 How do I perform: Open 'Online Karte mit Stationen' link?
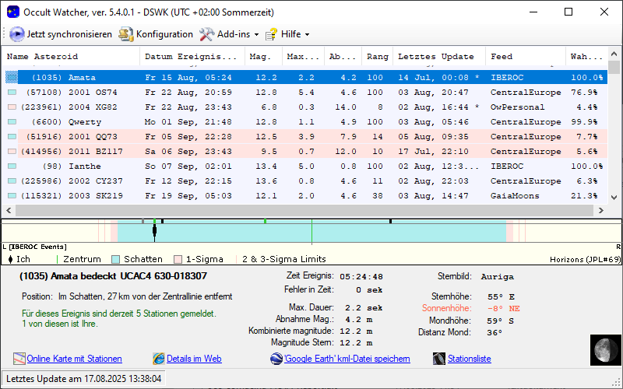(x=74, y=359)
